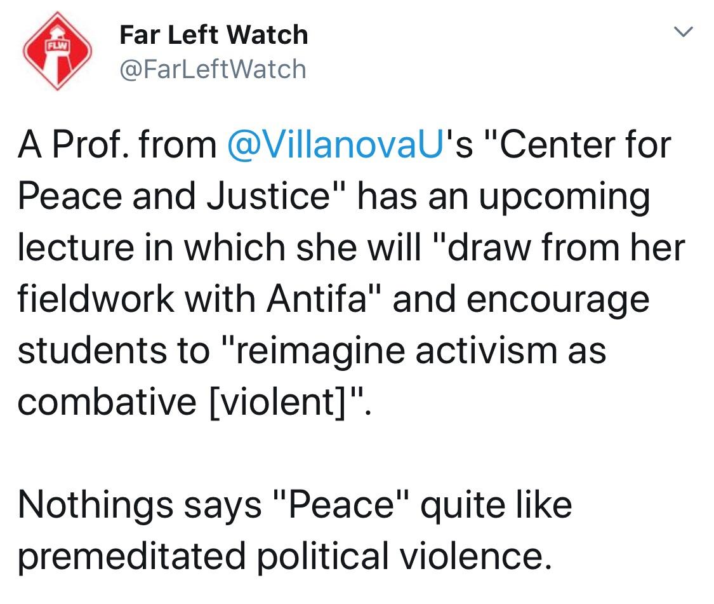Click the words "premeditated political violence"
The image size is (714, 604).
click(x=284, y=556)
